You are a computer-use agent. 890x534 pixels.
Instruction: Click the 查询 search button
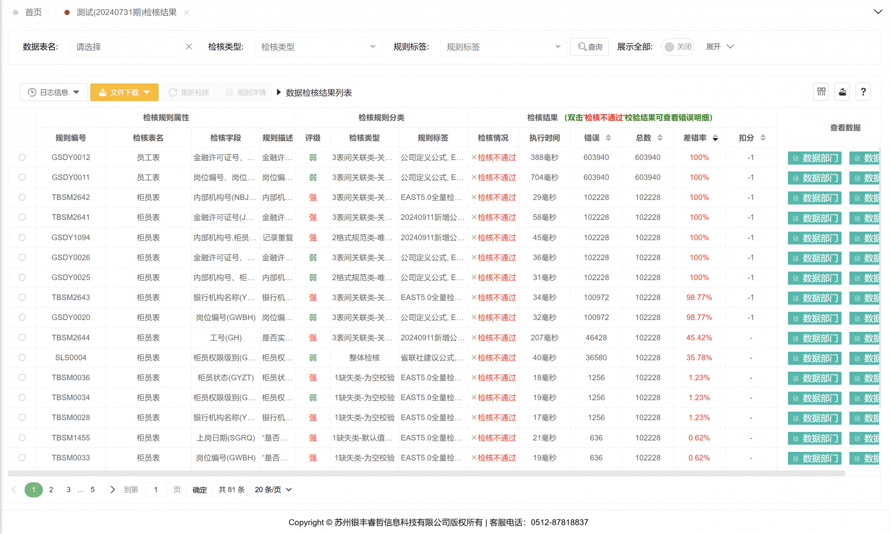589,47
